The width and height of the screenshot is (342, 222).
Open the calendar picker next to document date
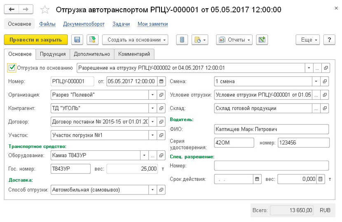point(161,81)
